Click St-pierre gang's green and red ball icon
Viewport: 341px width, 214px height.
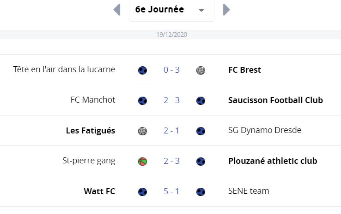pos(142,161)
